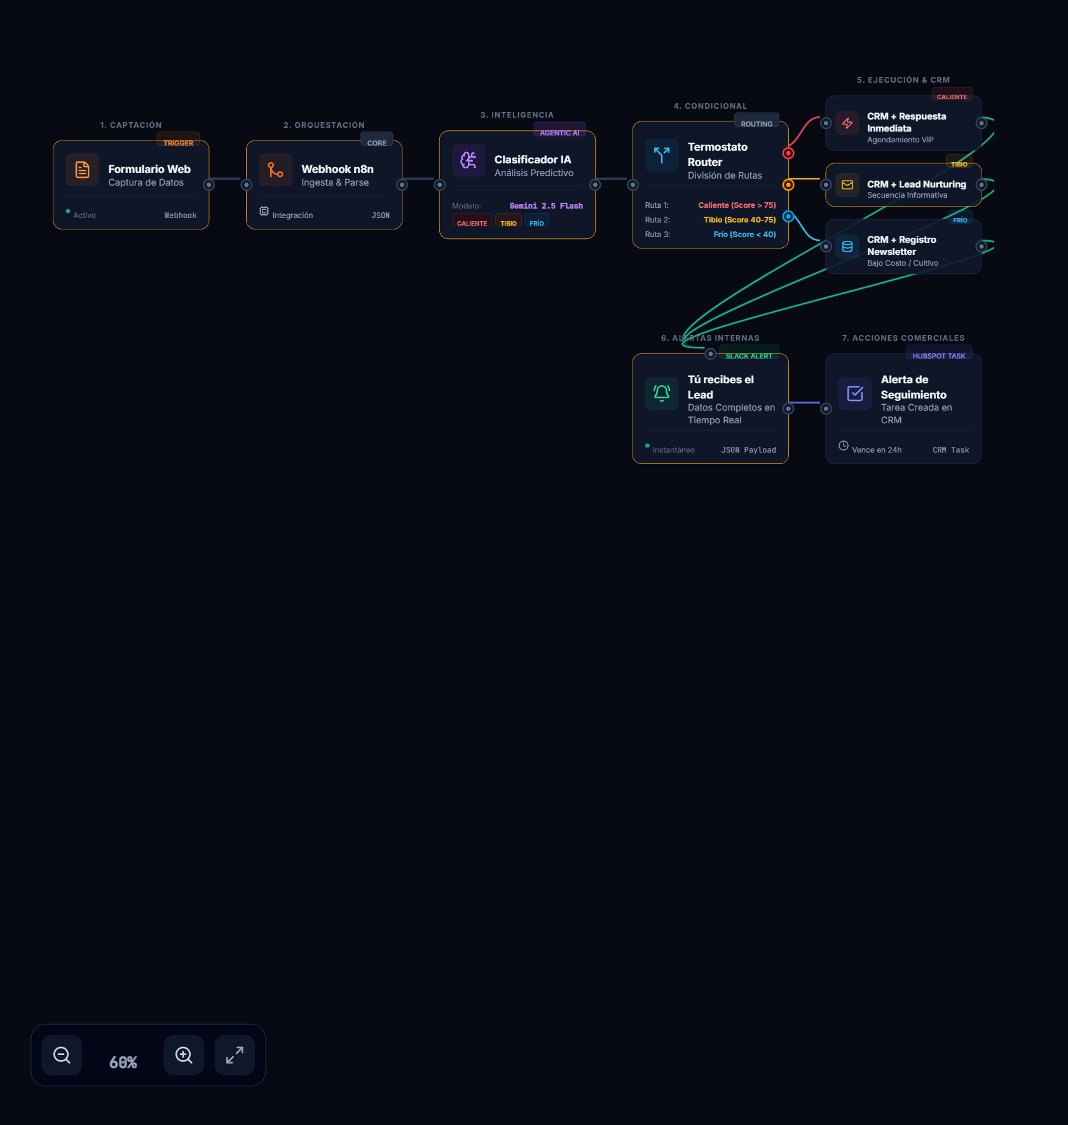Click the output port of Formulario Web node
This screenshot has width=1068, height=1125.
click(x=209, y=185)
